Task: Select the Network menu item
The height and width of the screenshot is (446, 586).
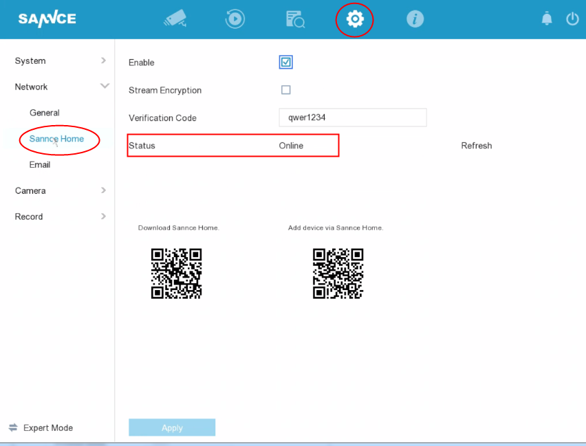Action: (31, 87)
